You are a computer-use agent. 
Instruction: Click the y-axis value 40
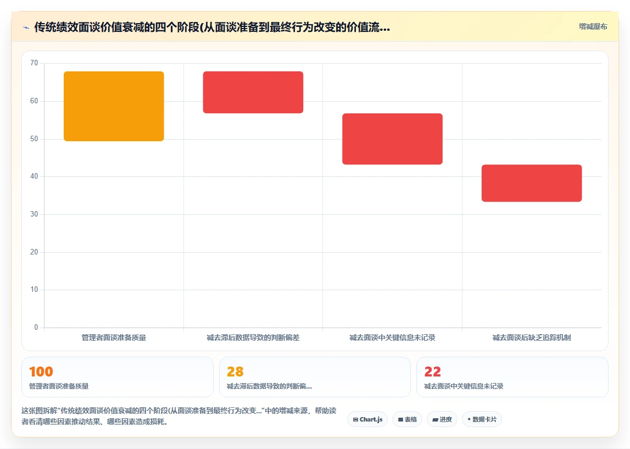click(34, 176)
